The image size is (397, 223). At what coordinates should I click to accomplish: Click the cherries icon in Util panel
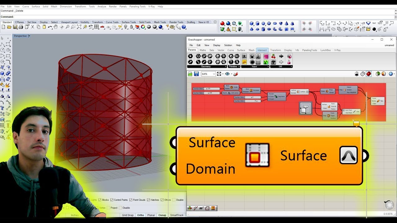(x=273, y=56)
